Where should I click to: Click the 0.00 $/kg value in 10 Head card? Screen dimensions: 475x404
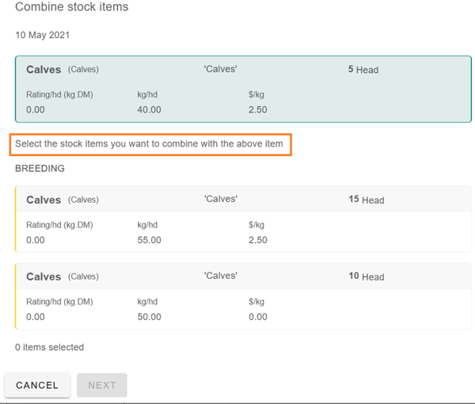click(x=257, y=317)
